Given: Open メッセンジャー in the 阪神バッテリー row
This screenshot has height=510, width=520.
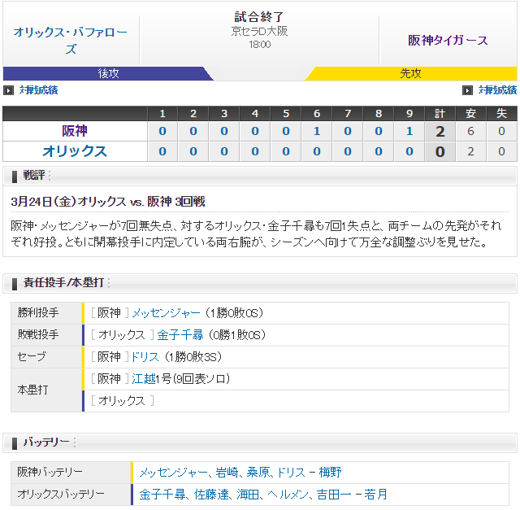Looking at the screenshot, I should (x=173, y=472).
